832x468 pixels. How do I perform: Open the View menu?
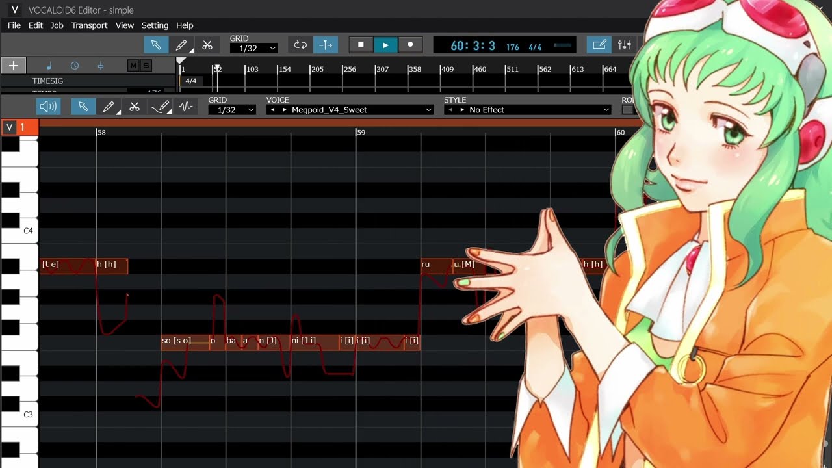[125, 25]
